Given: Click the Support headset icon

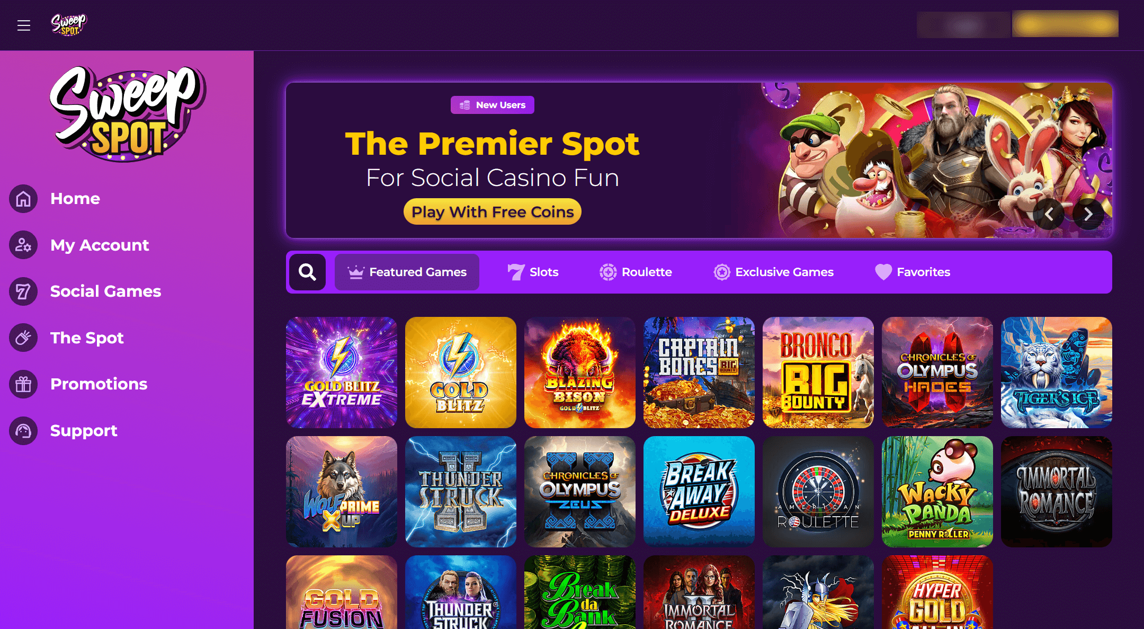Looking at the screenshot, I should point(23,430).
